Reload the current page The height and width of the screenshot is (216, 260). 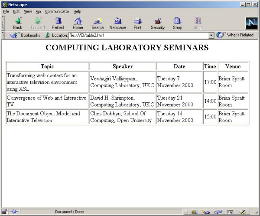click(58, 23)
